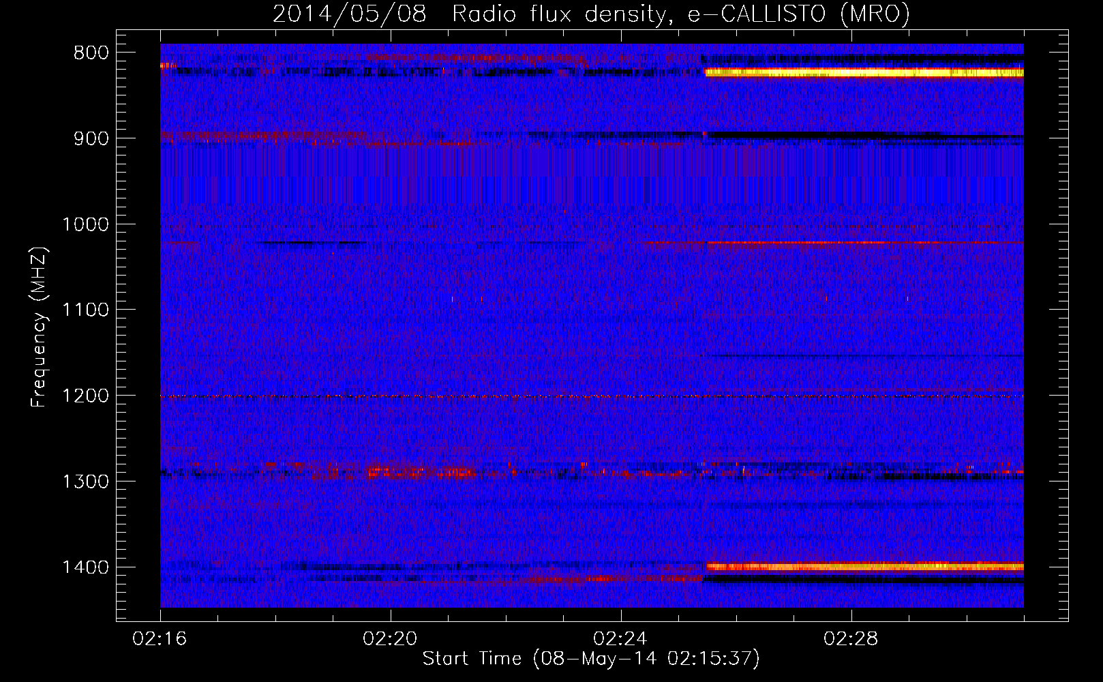This screenshot has width=1103, height=682.
Task: Click the 'Frequency (MHZ)' axis label
Action: pos(39,327)
